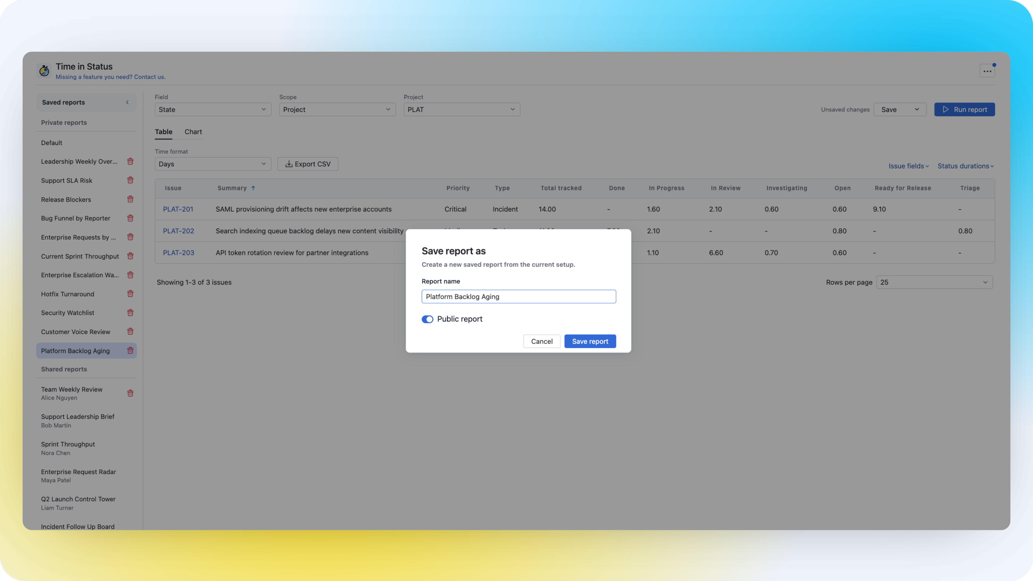Disable the Public report toggle
Image resolution: width=1033 pixels, height=581 pixels.
427,319
